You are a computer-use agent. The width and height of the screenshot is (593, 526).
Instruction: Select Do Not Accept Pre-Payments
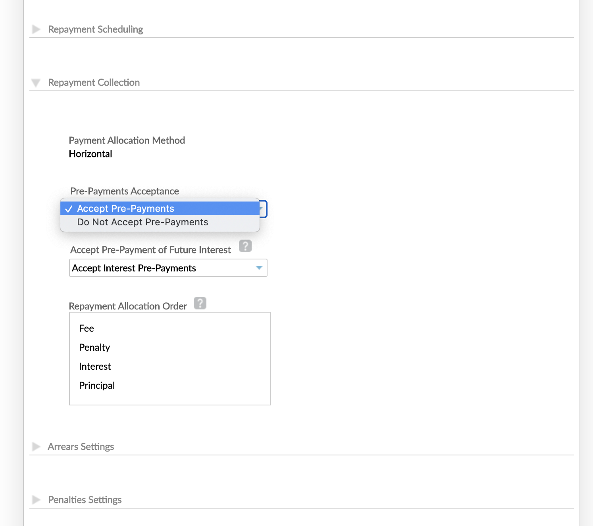(x=142, y=222)
